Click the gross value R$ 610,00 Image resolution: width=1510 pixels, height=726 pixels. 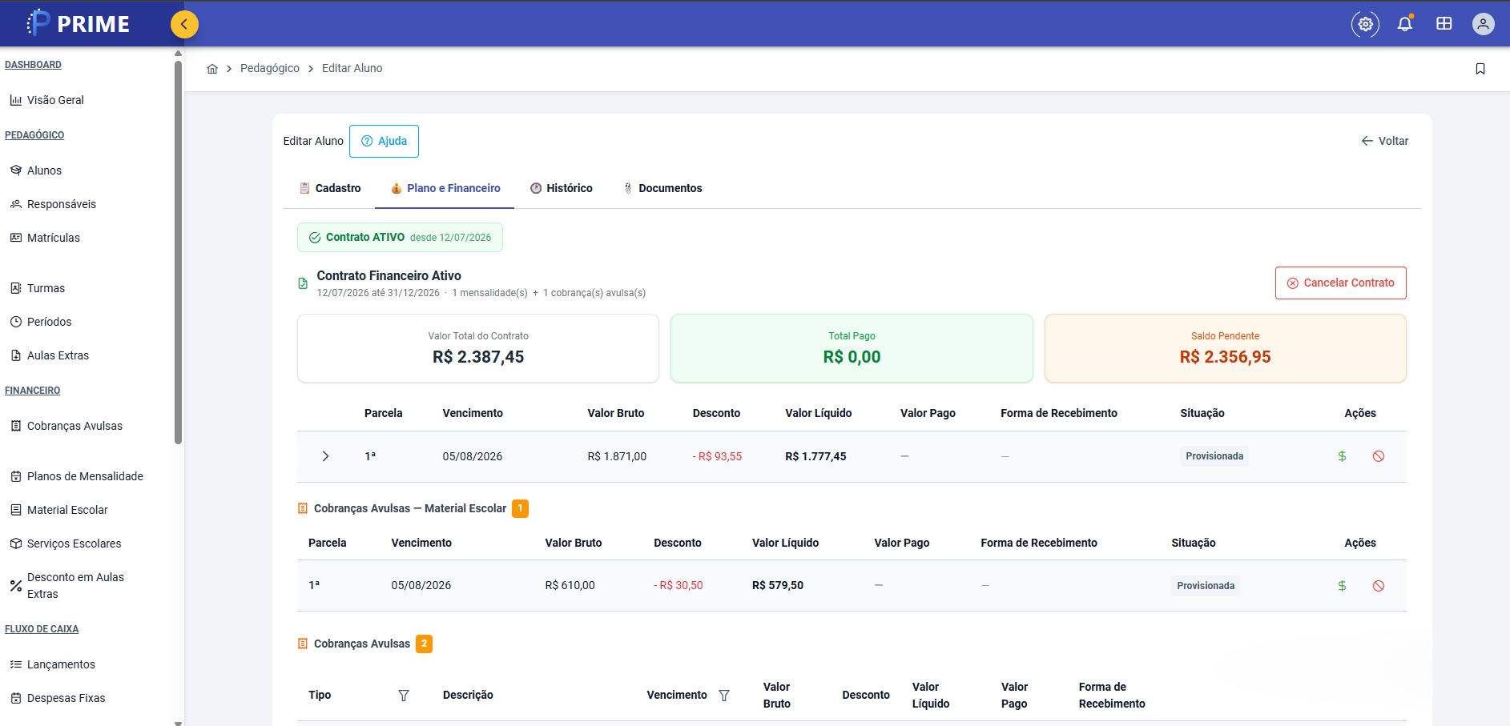click(570, 585)
